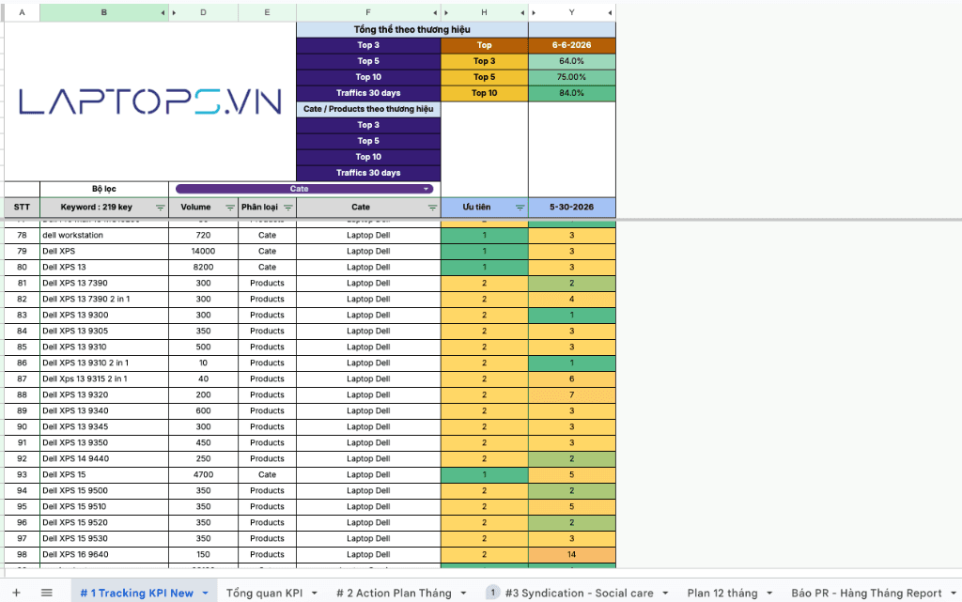Switch to # 2 Action Plan Tháng tab
The height and width of the screenshot is (602, 962).
pos(394,593)
